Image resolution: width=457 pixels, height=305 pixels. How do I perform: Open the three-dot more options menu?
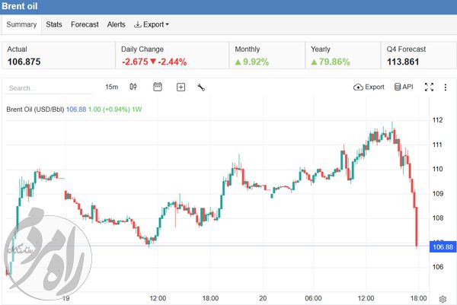click(x=445, y=87)
